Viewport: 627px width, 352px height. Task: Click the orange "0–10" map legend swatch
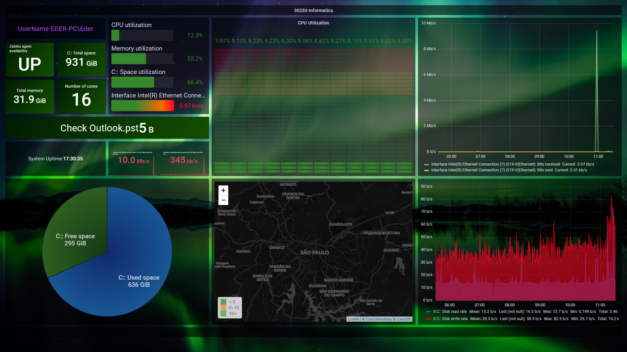coord(224,308)
